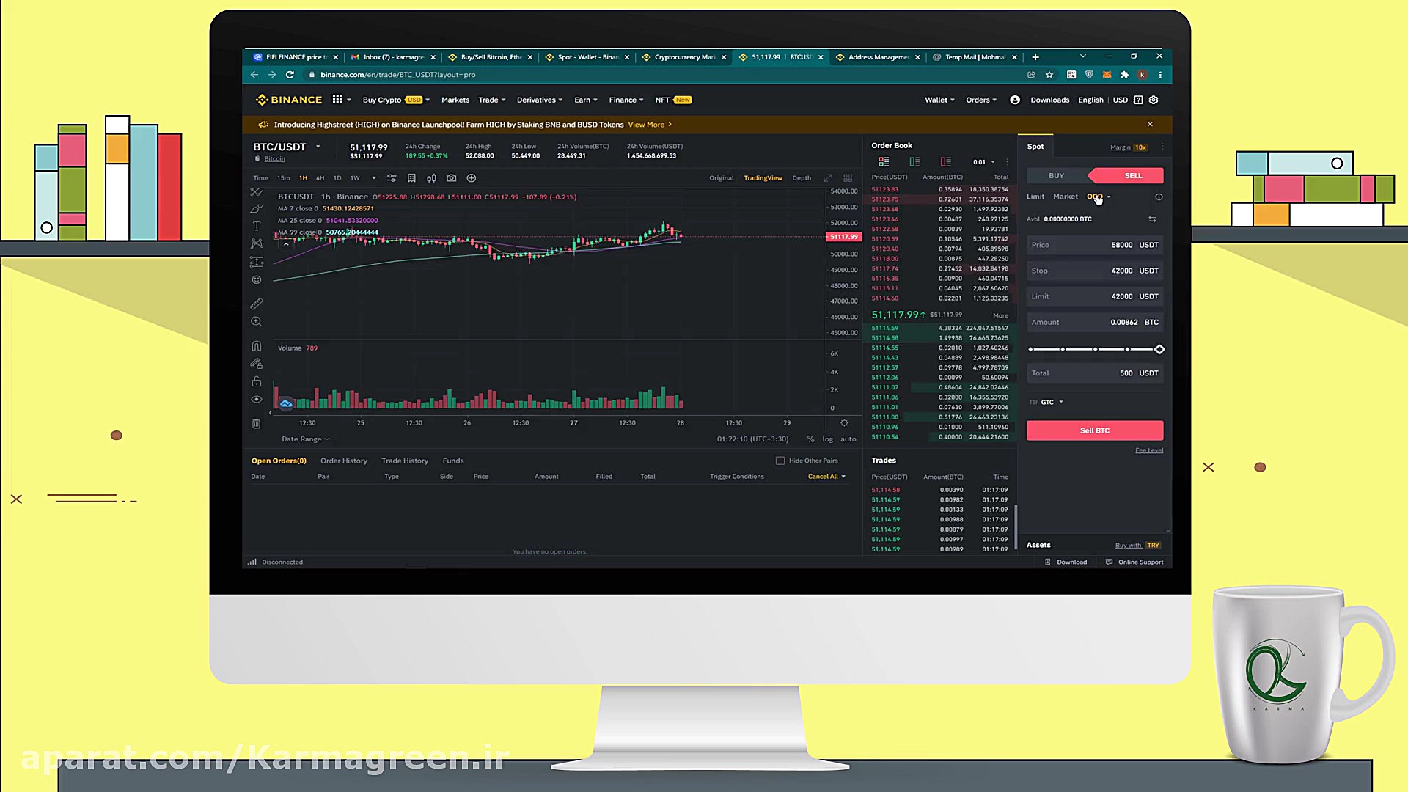This screenshot has height=792, width=1408.
Task: Switch to the Trade History tab
Action: 405,461
